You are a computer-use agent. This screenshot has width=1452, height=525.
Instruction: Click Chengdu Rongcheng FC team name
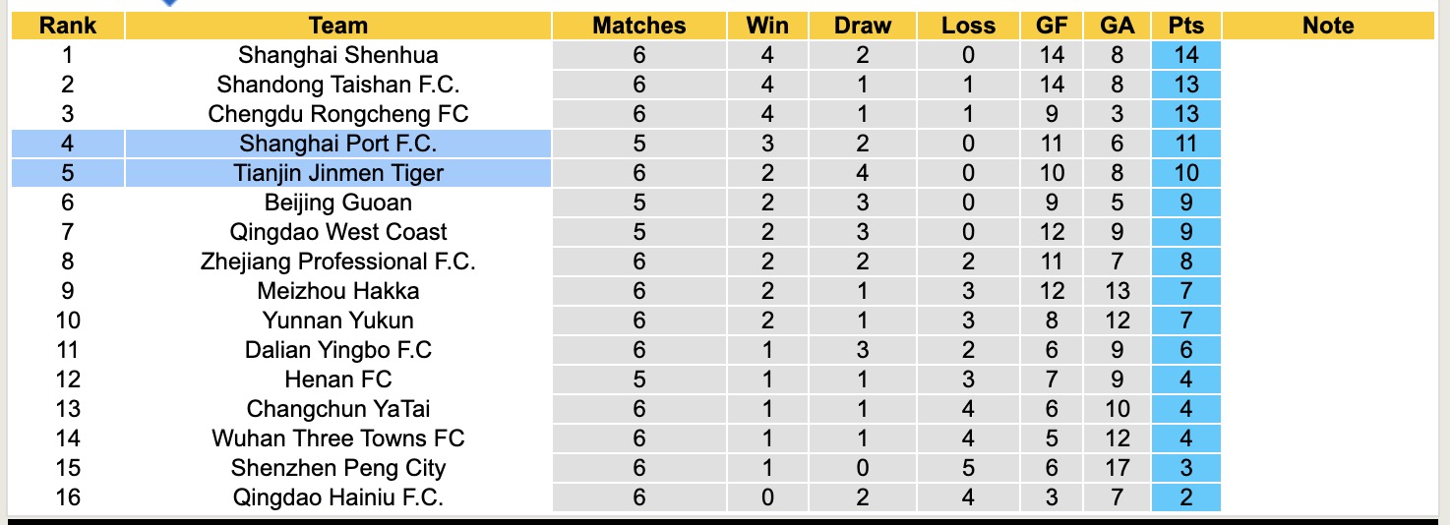[337, 114]
